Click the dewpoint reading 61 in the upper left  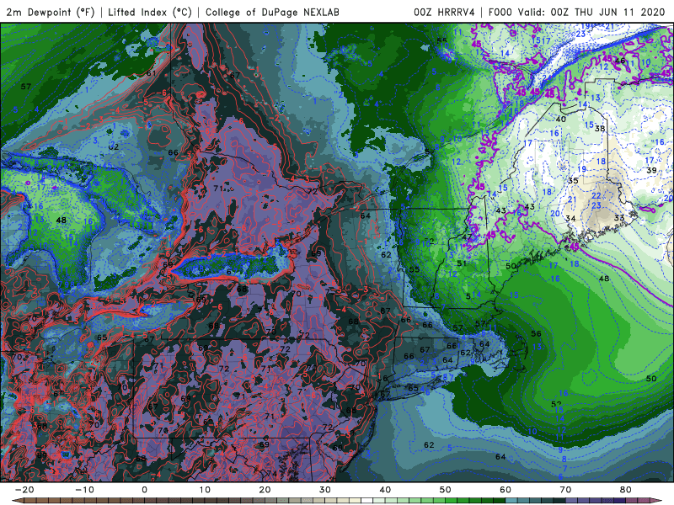point(152,73)
